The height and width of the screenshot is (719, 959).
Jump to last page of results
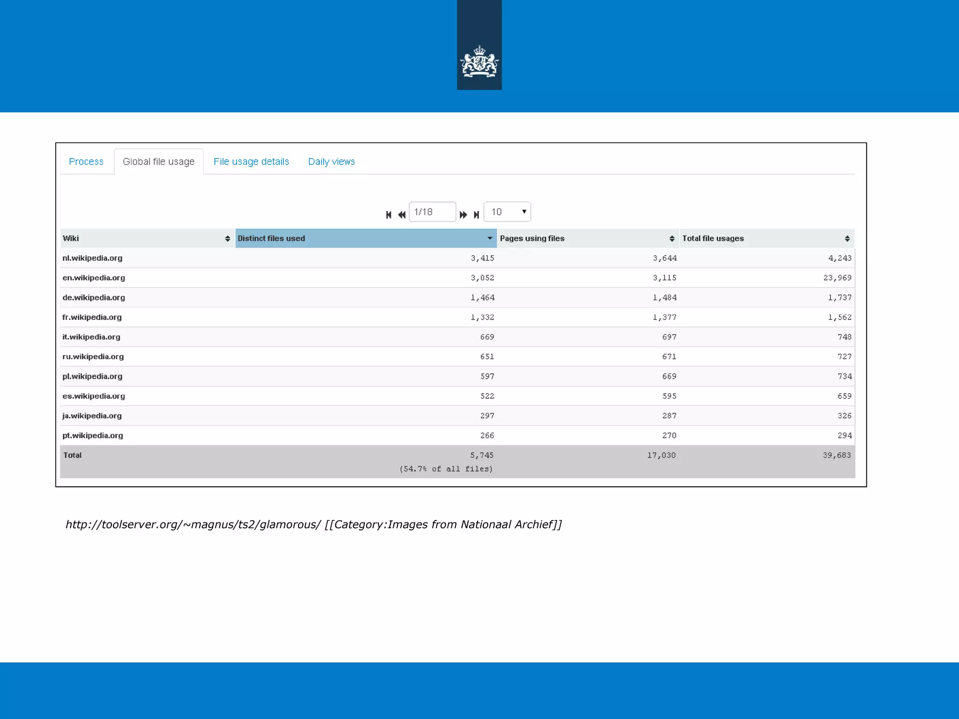click(476, 215)
